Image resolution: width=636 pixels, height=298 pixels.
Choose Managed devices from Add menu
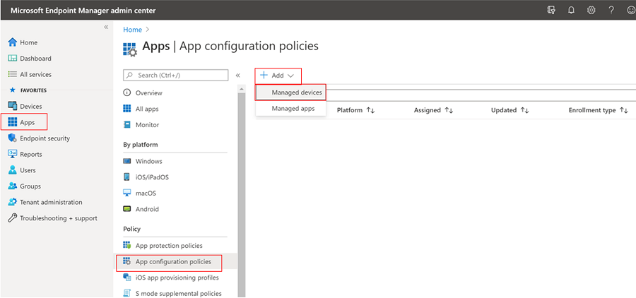(291, 93)
